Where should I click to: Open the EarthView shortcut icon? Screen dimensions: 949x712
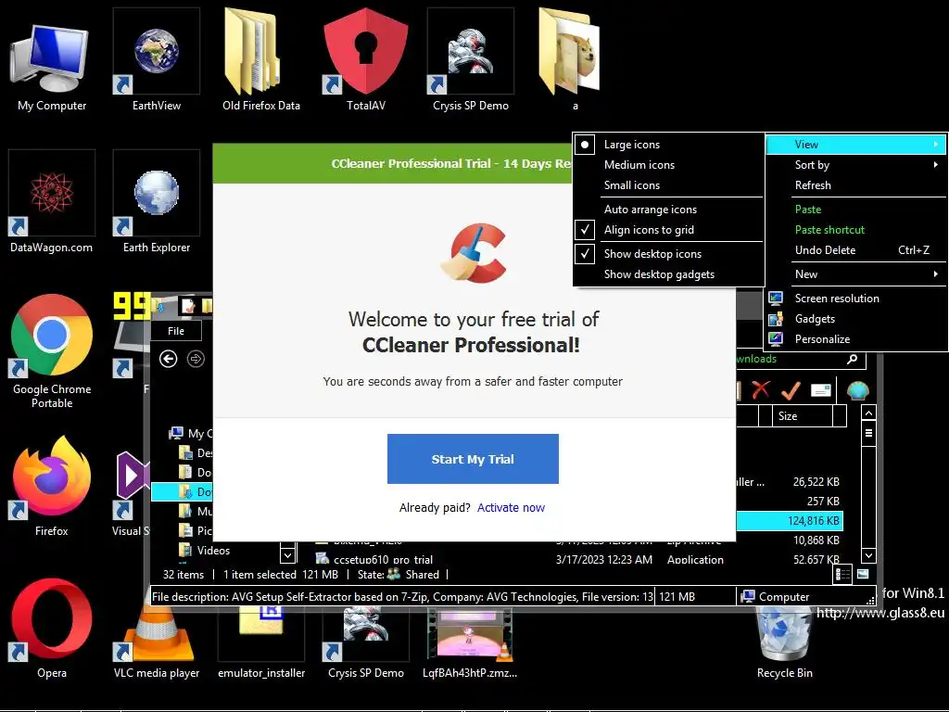pos(156,60)
